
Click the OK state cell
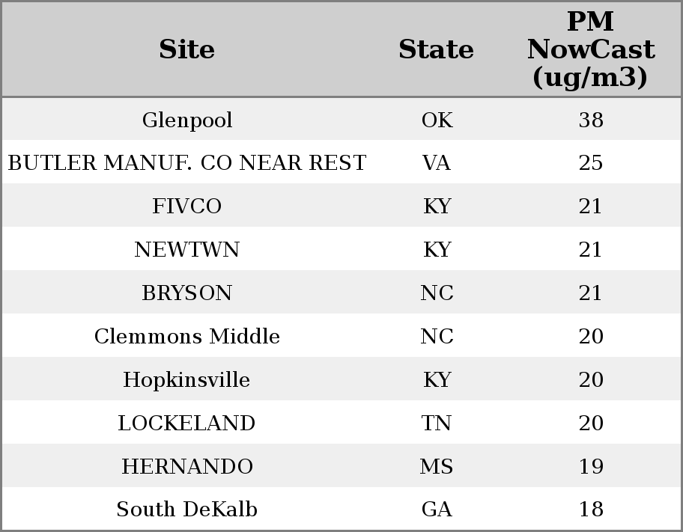tap(437, 120)
